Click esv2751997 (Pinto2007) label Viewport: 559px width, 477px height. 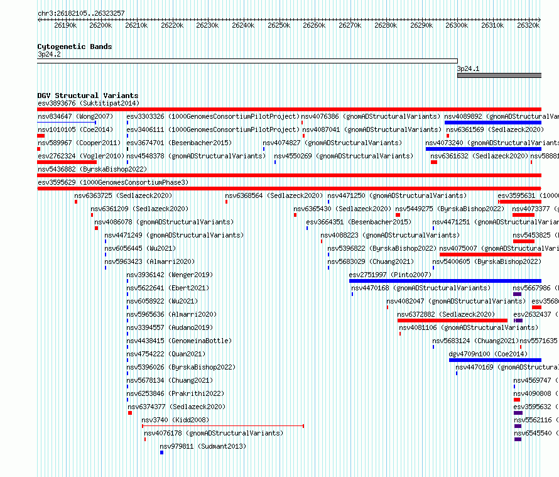[390, 275]
